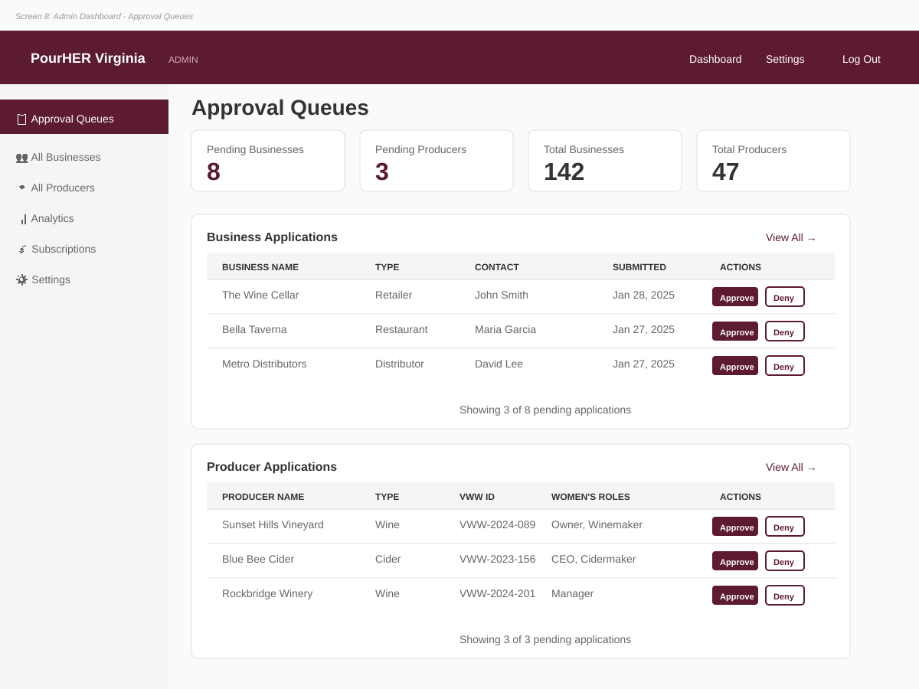Click Settings in the top navigation
Viewport: 919px width, 689px height.
[785, 59]
